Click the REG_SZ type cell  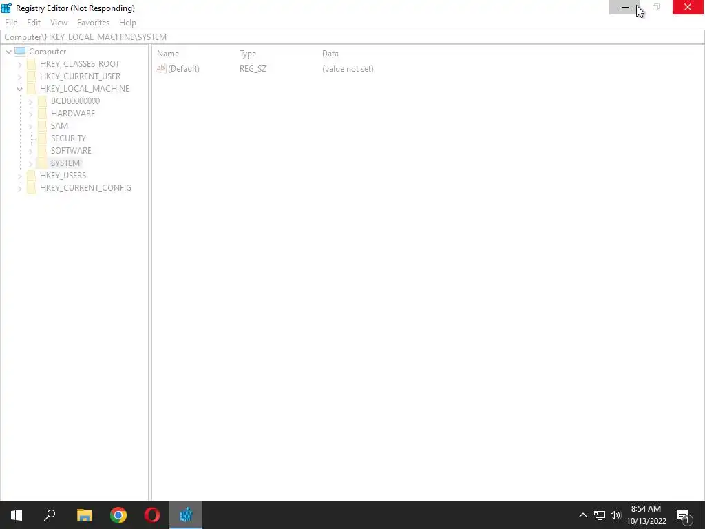click(253, 69)
